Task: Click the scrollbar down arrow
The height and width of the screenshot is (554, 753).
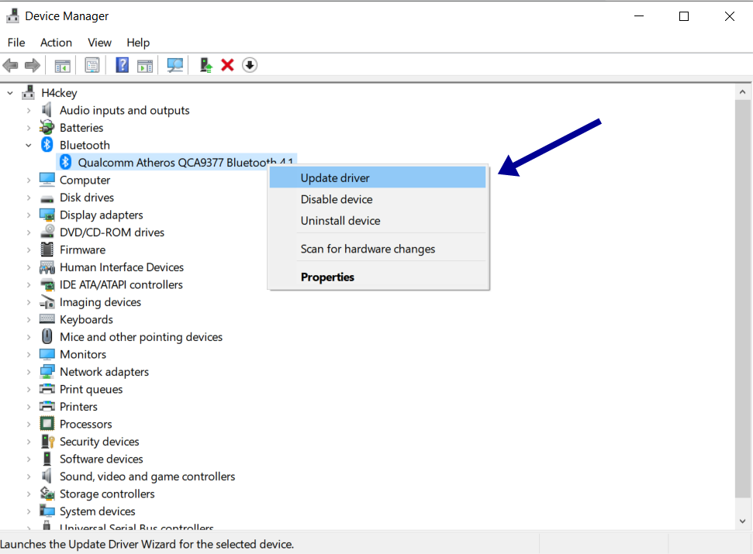Action: (x=744, y=521)
